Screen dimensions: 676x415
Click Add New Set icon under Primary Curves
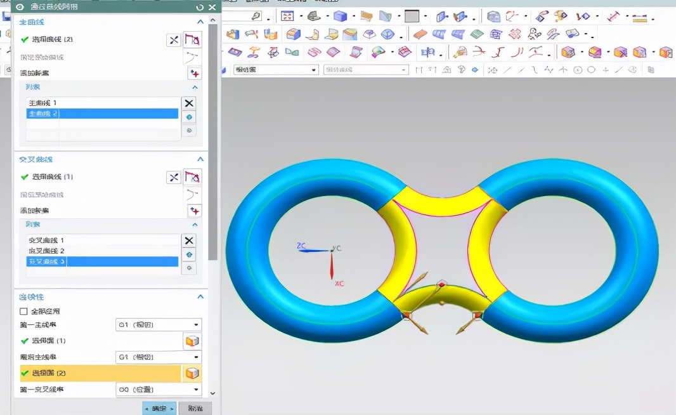click(x=194, y=74)
